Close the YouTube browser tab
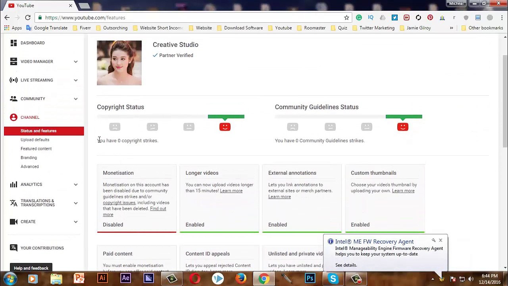 point(71,6)
